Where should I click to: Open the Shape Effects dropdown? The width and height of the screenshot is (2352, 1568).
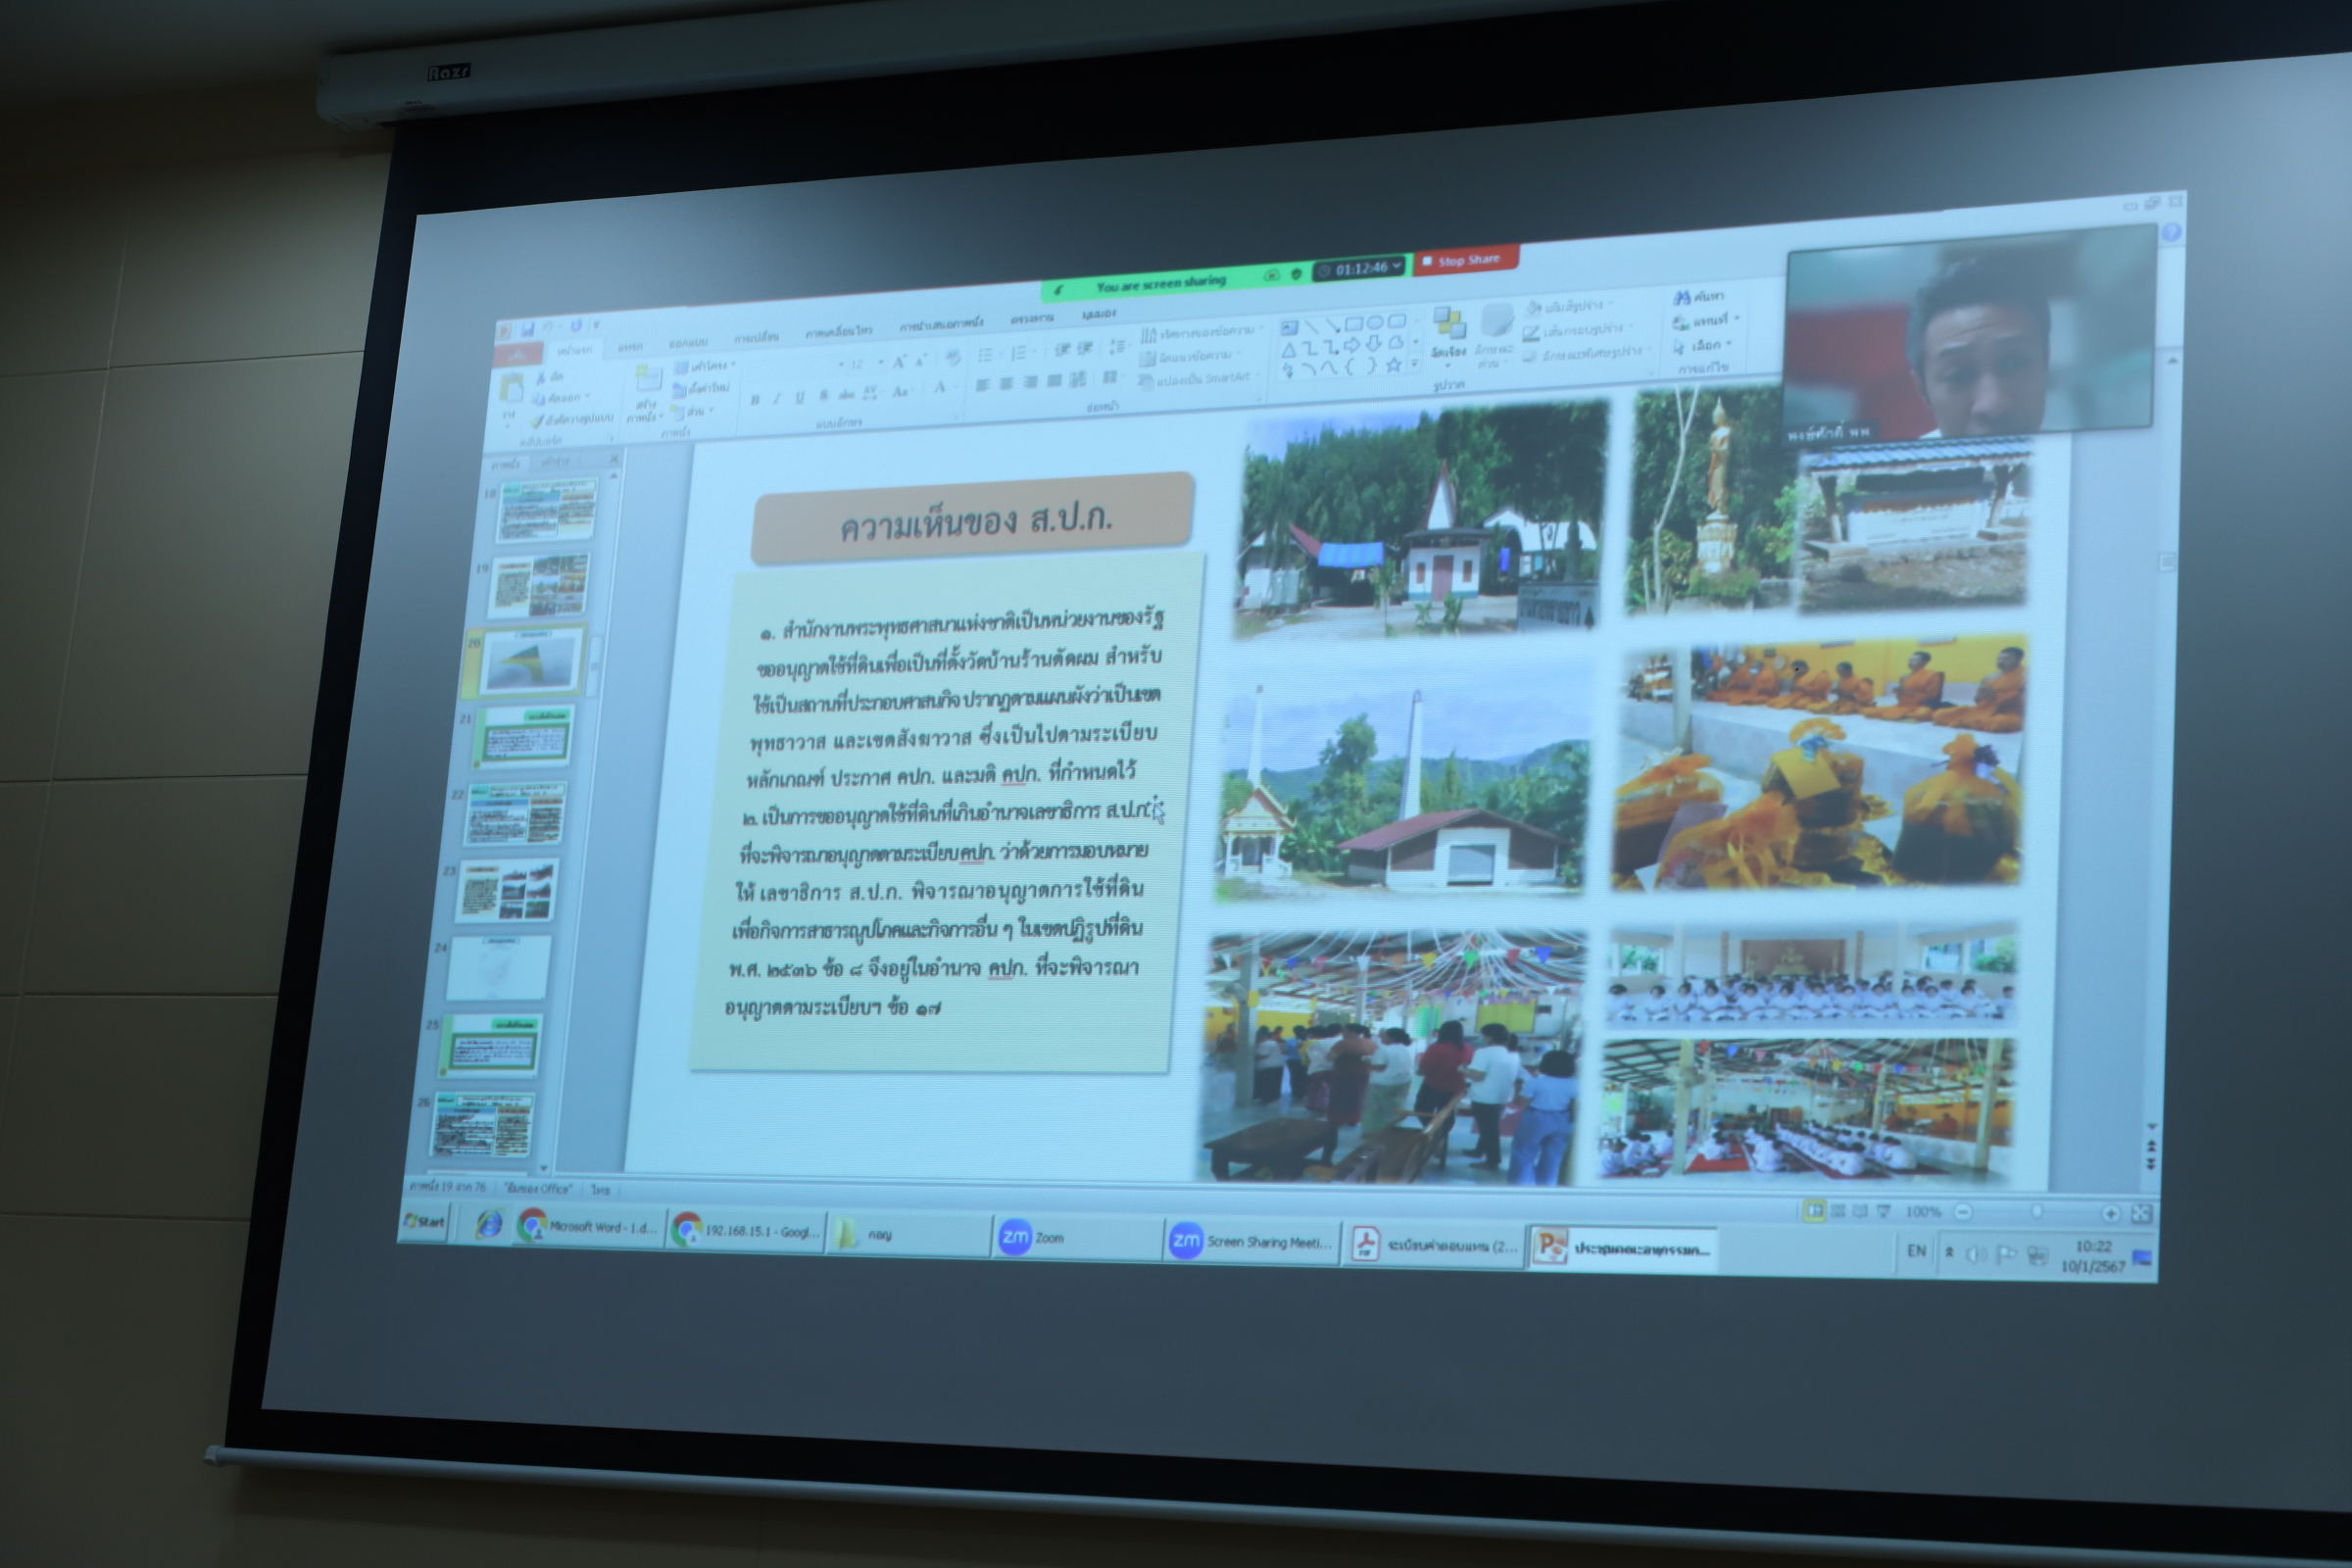coord(1587,353)
